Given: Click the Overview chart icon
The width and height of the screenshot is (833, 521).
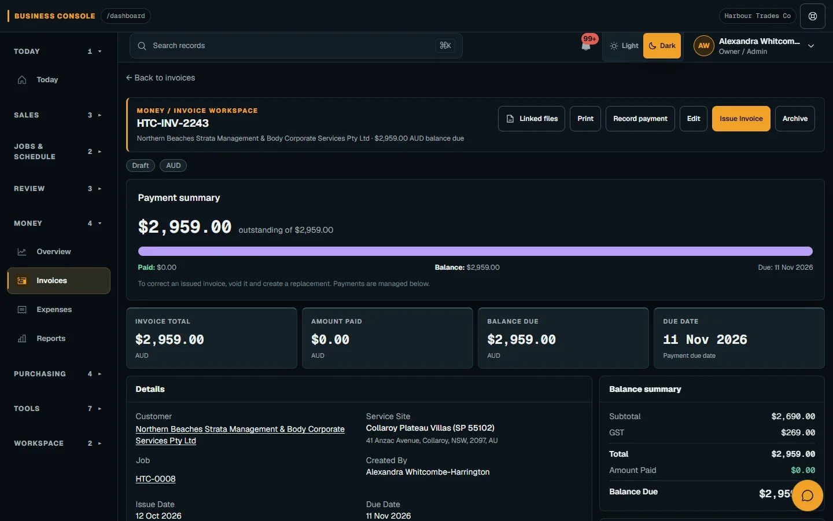Looking at the screenshot, I should click(22, 252).
